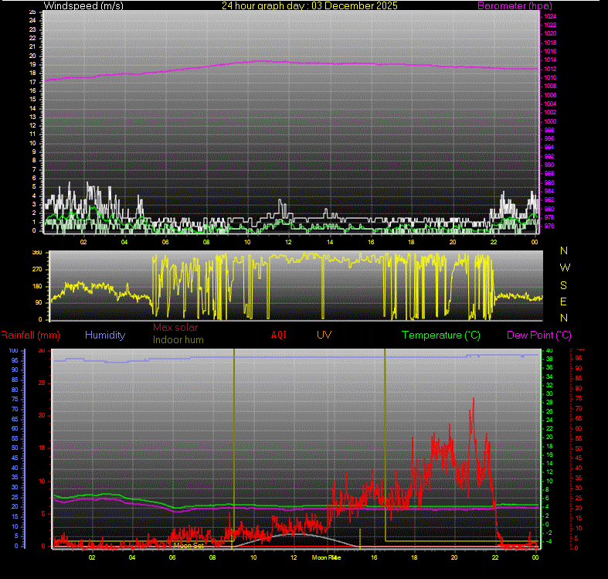Click the 24 value on windspeed axis
The image size is (608, 579).
click(32, 20)
